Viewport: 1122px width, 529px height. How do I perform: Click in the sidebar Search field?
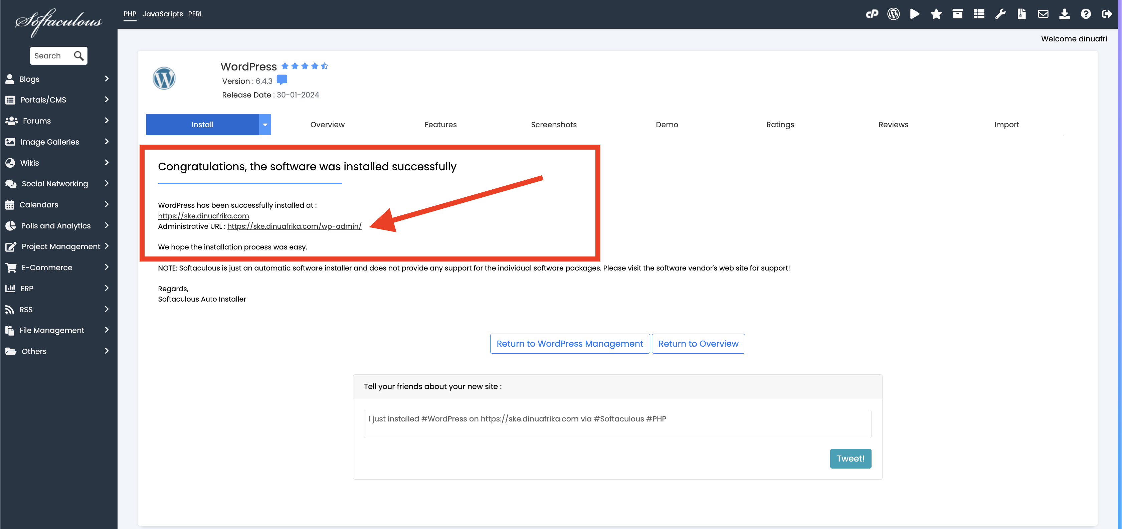point(51,56)
